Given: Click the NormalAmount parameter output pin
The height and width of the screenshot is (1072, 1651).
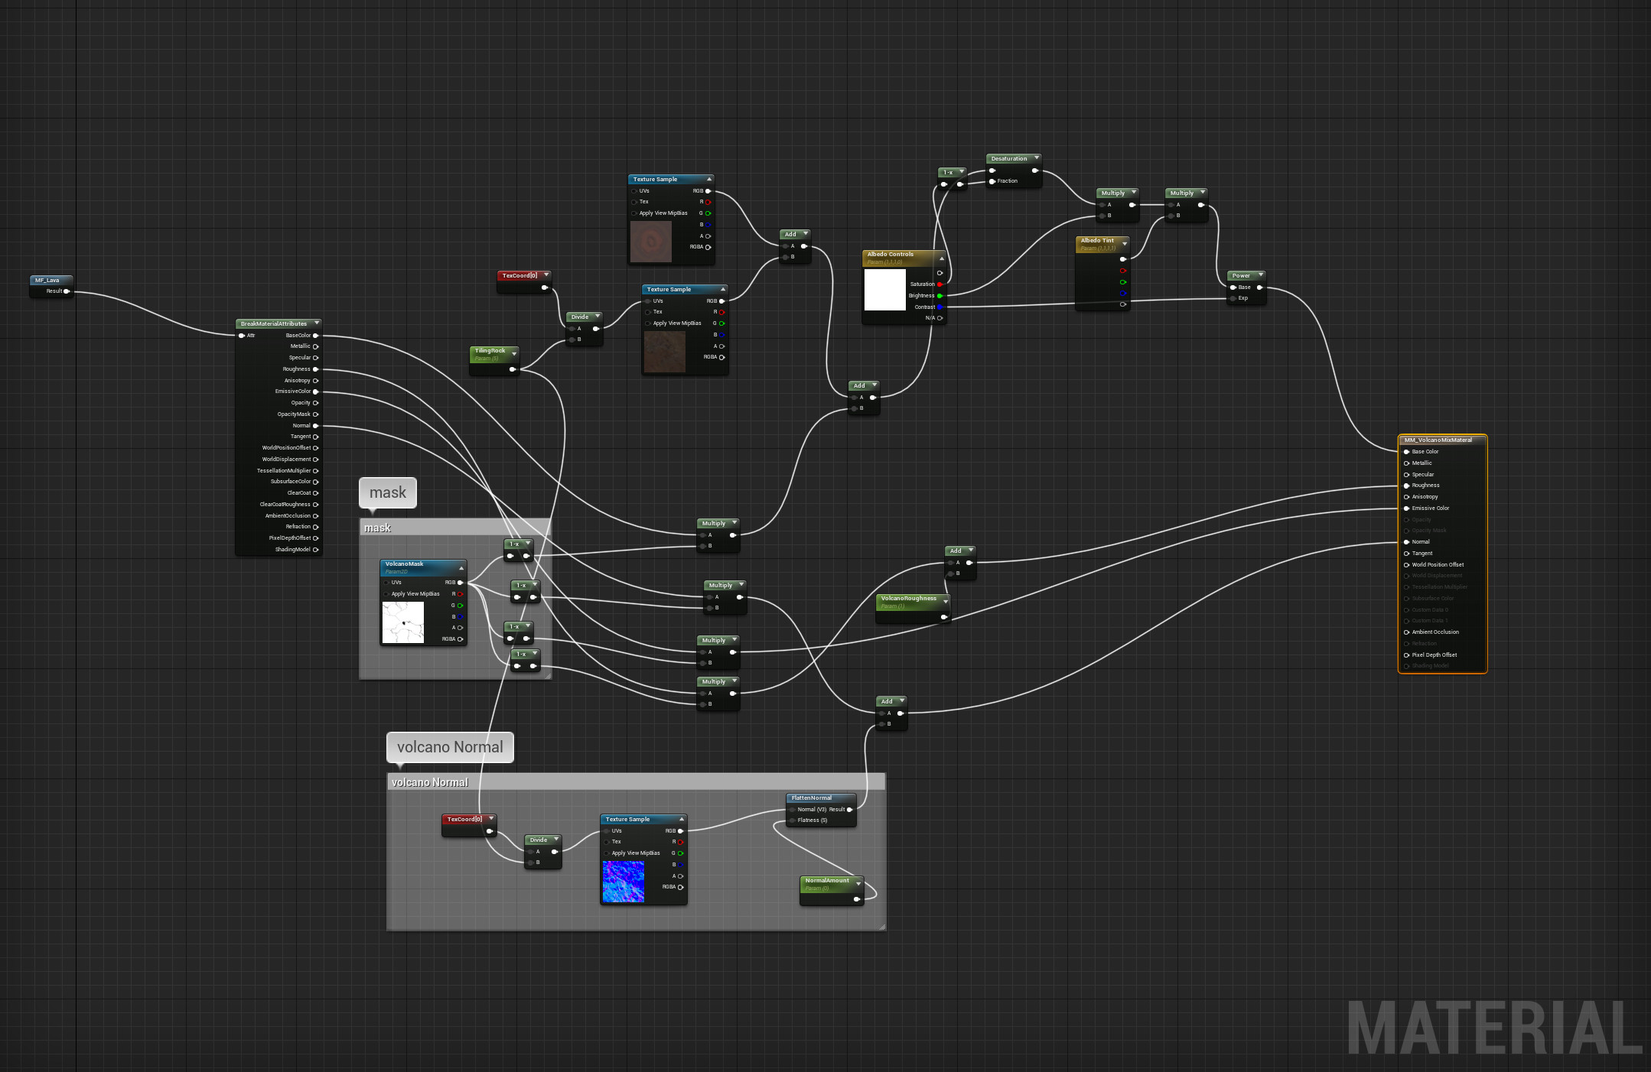Looking at the screenshot, I should [856, 899].
